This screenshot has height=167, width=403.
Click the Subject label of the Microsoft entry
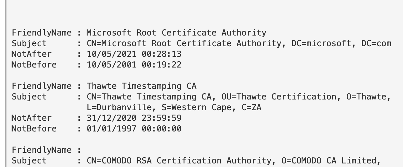[29, 44]
